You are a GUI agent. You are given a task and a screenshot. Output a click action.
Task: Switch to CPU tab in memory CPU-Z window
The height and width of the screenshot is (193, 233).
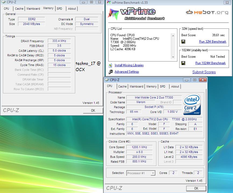(6, 9)
